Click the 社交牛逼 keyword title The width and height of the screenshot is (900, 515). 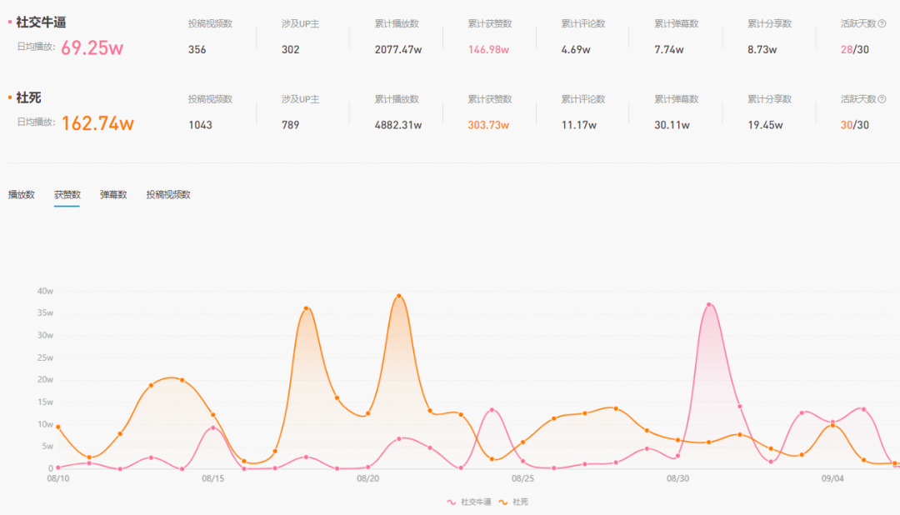coord(41,22)
